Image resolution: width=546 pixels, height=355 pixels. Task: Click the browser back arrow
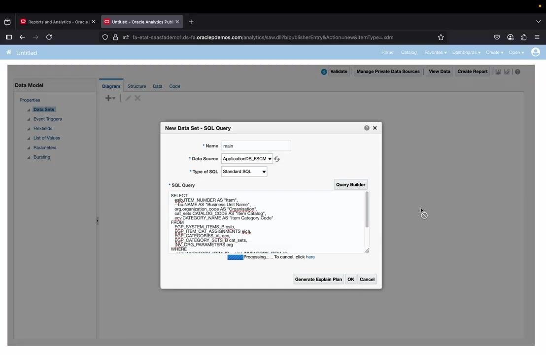click(x=22, y=37)
